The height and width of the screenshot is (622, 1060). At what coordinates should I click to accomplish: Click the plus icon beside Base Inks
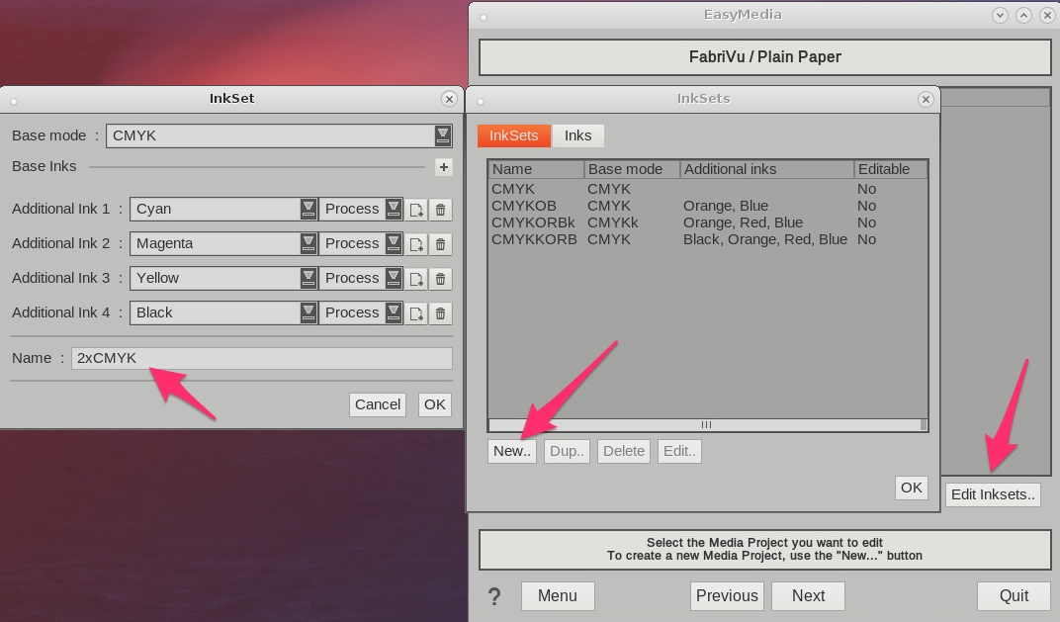[443, 167]
